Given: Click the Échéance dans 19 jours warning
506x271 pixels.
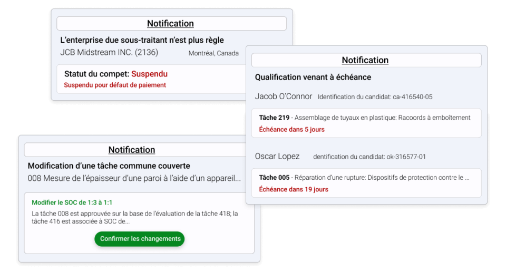Looking at the screenshot, I should [x=294, y=189].
